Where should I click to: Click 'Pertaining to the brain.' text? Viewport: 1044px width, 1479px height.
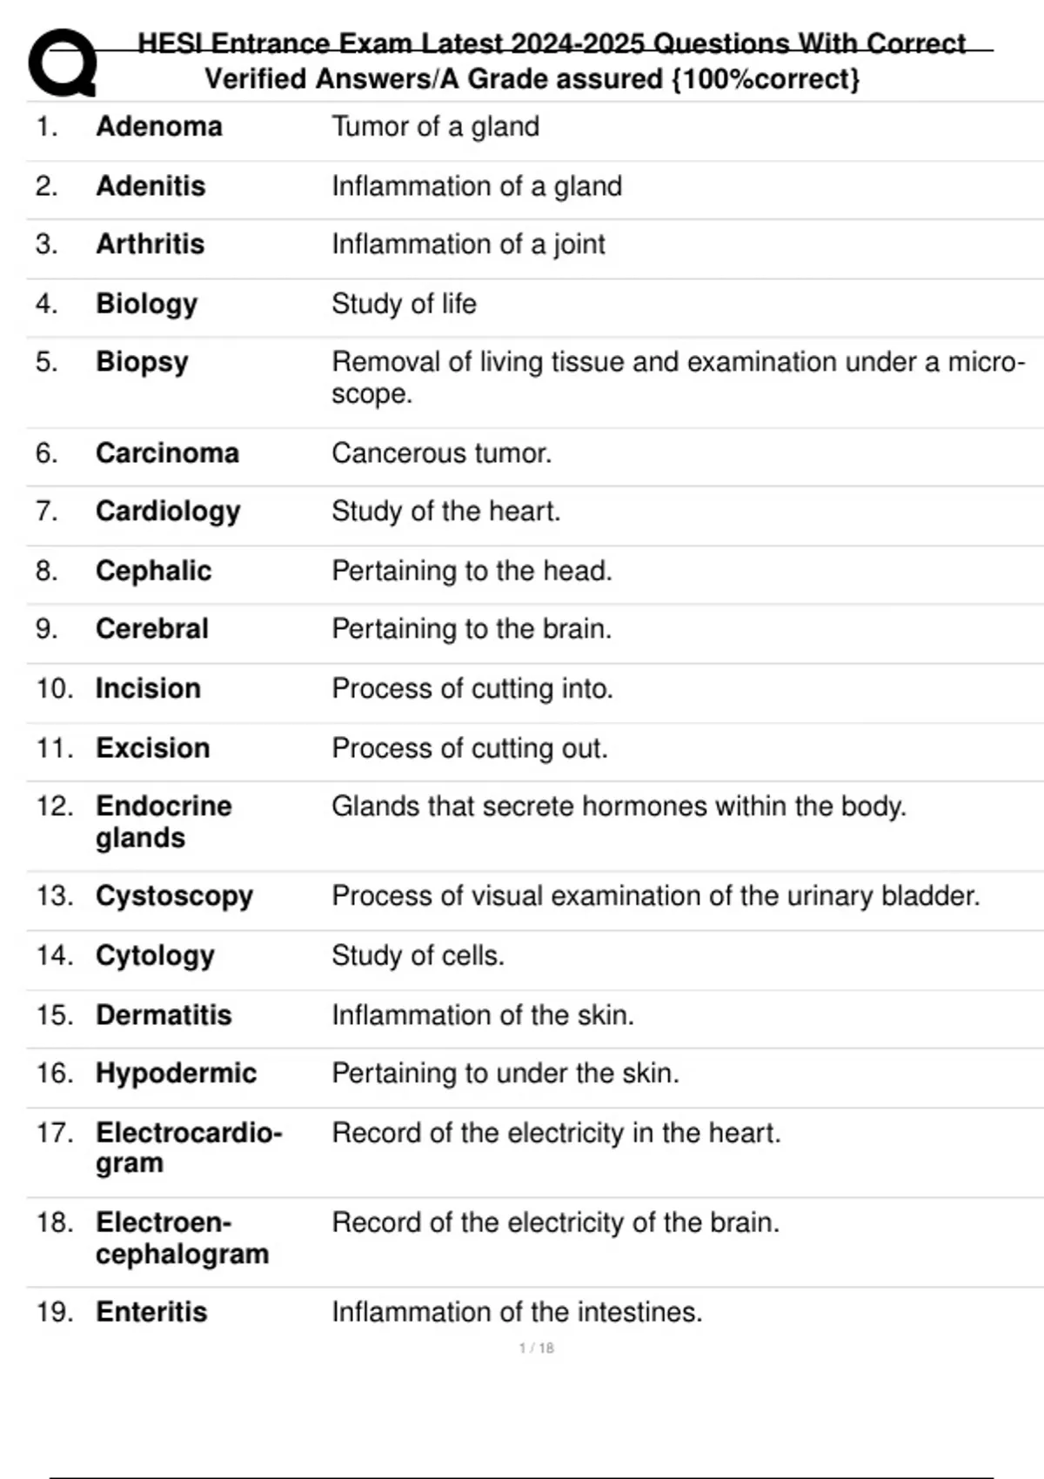pos(472,629)
